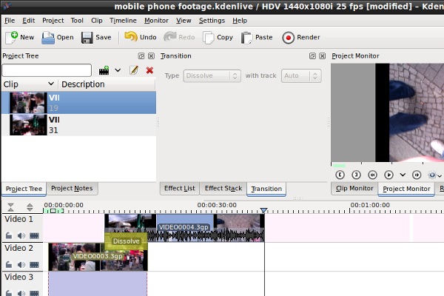The image size is (444, 296).
Task: Close the Transition panel
Action: 322,56
